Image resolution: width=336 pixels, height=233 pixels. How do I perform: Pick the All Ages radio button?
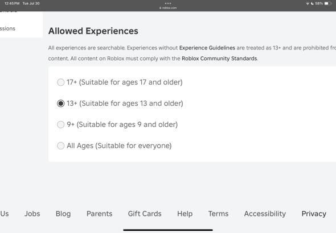coord(60,146)
